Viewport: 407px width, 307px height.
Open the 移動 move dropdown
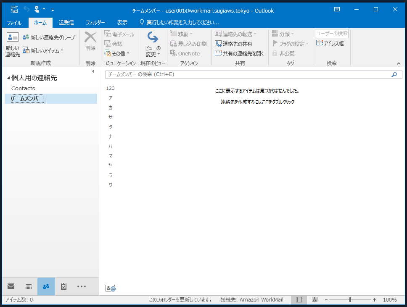tap(181, 34)
